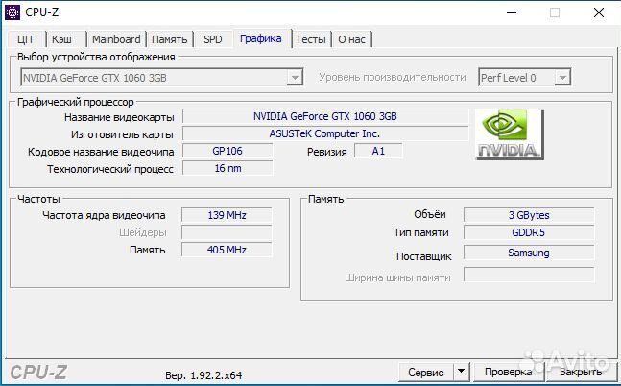
Task: Click the ASUSTeK Computer Inc. manufacturer field
Action: tap(325, 134)
